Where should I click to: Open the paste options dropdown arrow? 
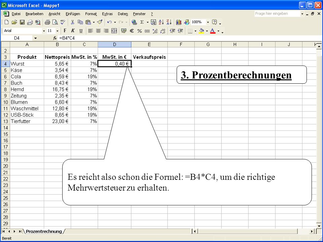[x=94, y=22]
